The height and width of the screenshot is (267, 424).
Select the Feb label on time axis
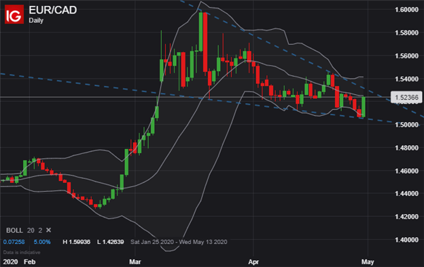coord(29,262)
